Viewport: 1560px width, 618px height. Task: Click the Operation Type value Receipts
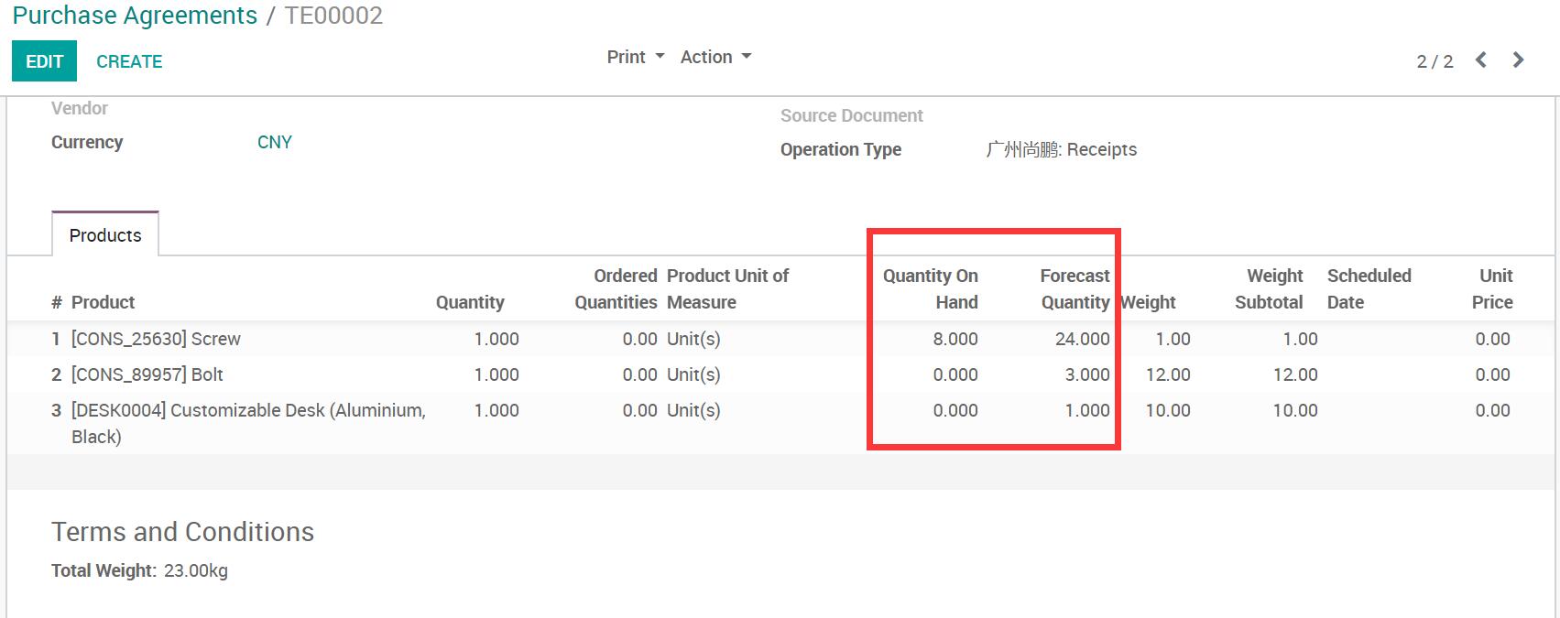(1061, 149)
